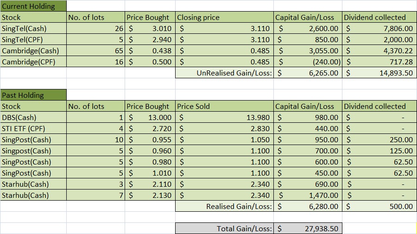
Task: Click Cambridge(CPF) stock name cell
Action: click(33, 62)
